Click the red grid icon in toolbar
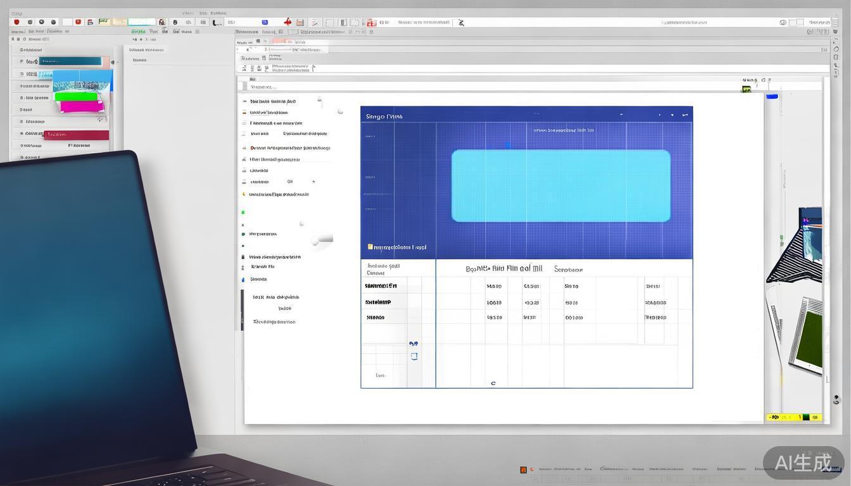 [x=371, y=23]
